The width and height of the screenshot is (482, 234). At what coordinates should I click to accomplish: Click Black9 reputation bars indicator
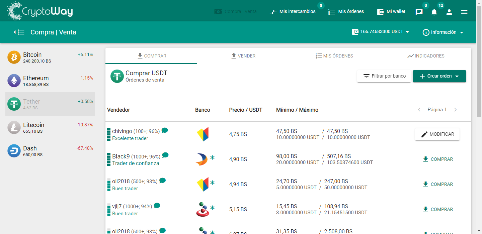tap(109, 159)
